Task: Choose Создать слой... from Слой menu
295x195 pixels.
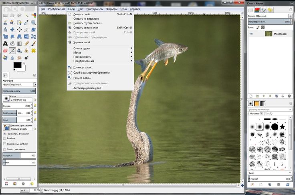Action: pos(100,14)
